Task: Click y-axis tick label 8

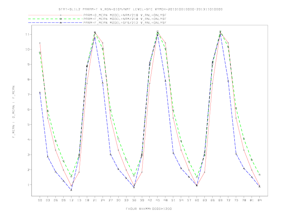Action: [28, 79]
